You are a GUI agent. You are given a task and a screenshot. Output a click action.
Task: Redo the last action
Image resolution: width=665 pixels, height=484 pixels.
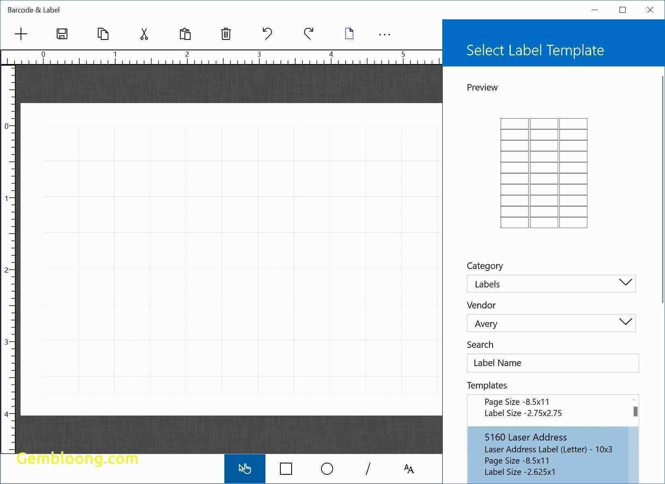309,34
